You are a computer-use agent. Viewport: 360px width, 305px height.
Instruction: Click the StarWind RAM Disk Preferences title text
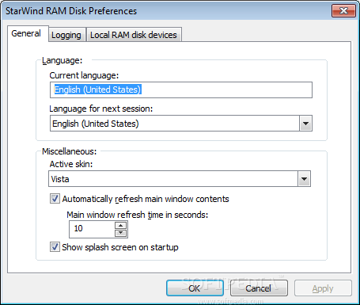click(x=71, y=11)
